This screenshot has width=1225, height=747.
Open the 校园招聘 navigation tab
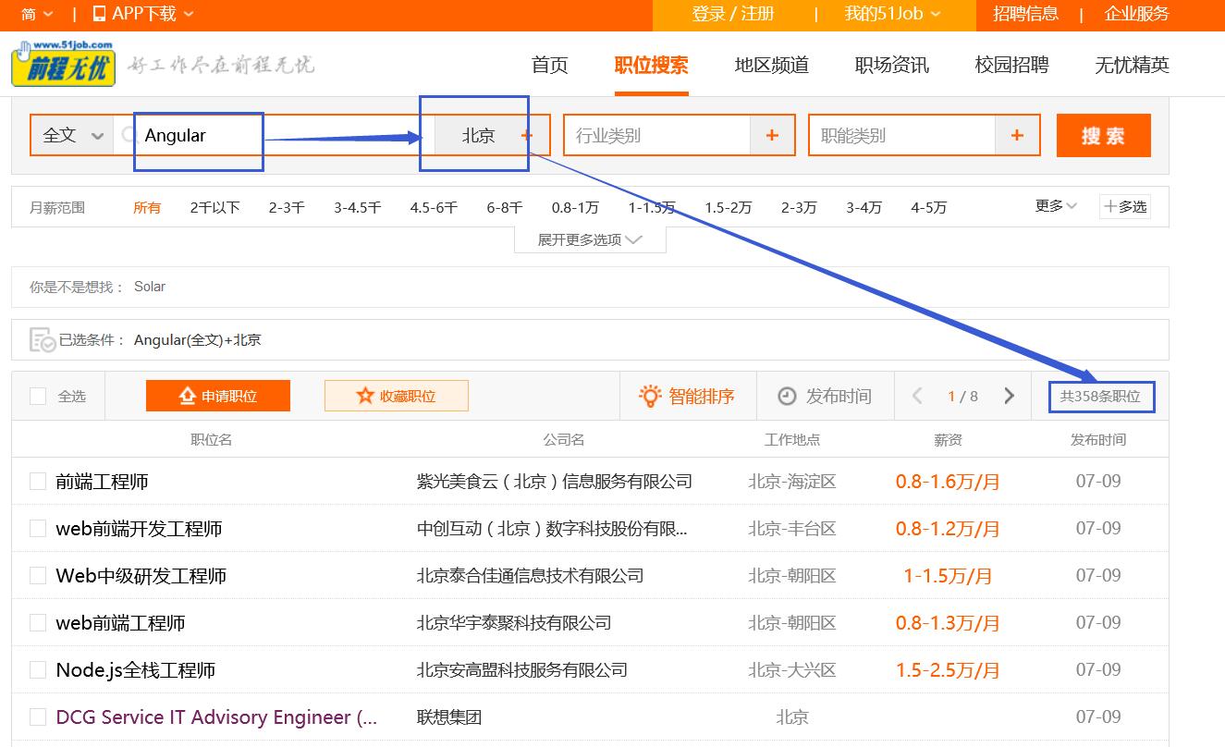1012,65
